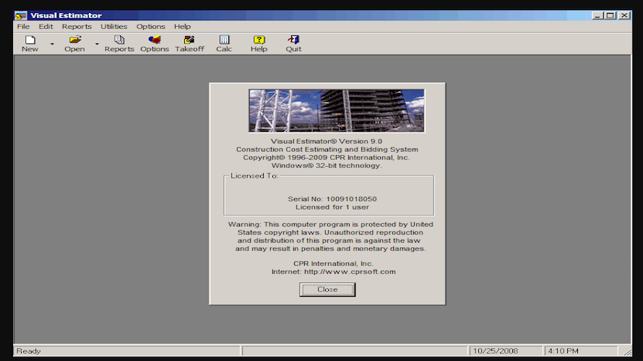643x361 pixels.
Task: Open the Help menu in menu bar
Action: pyautogui.click(x=182, y=27)
